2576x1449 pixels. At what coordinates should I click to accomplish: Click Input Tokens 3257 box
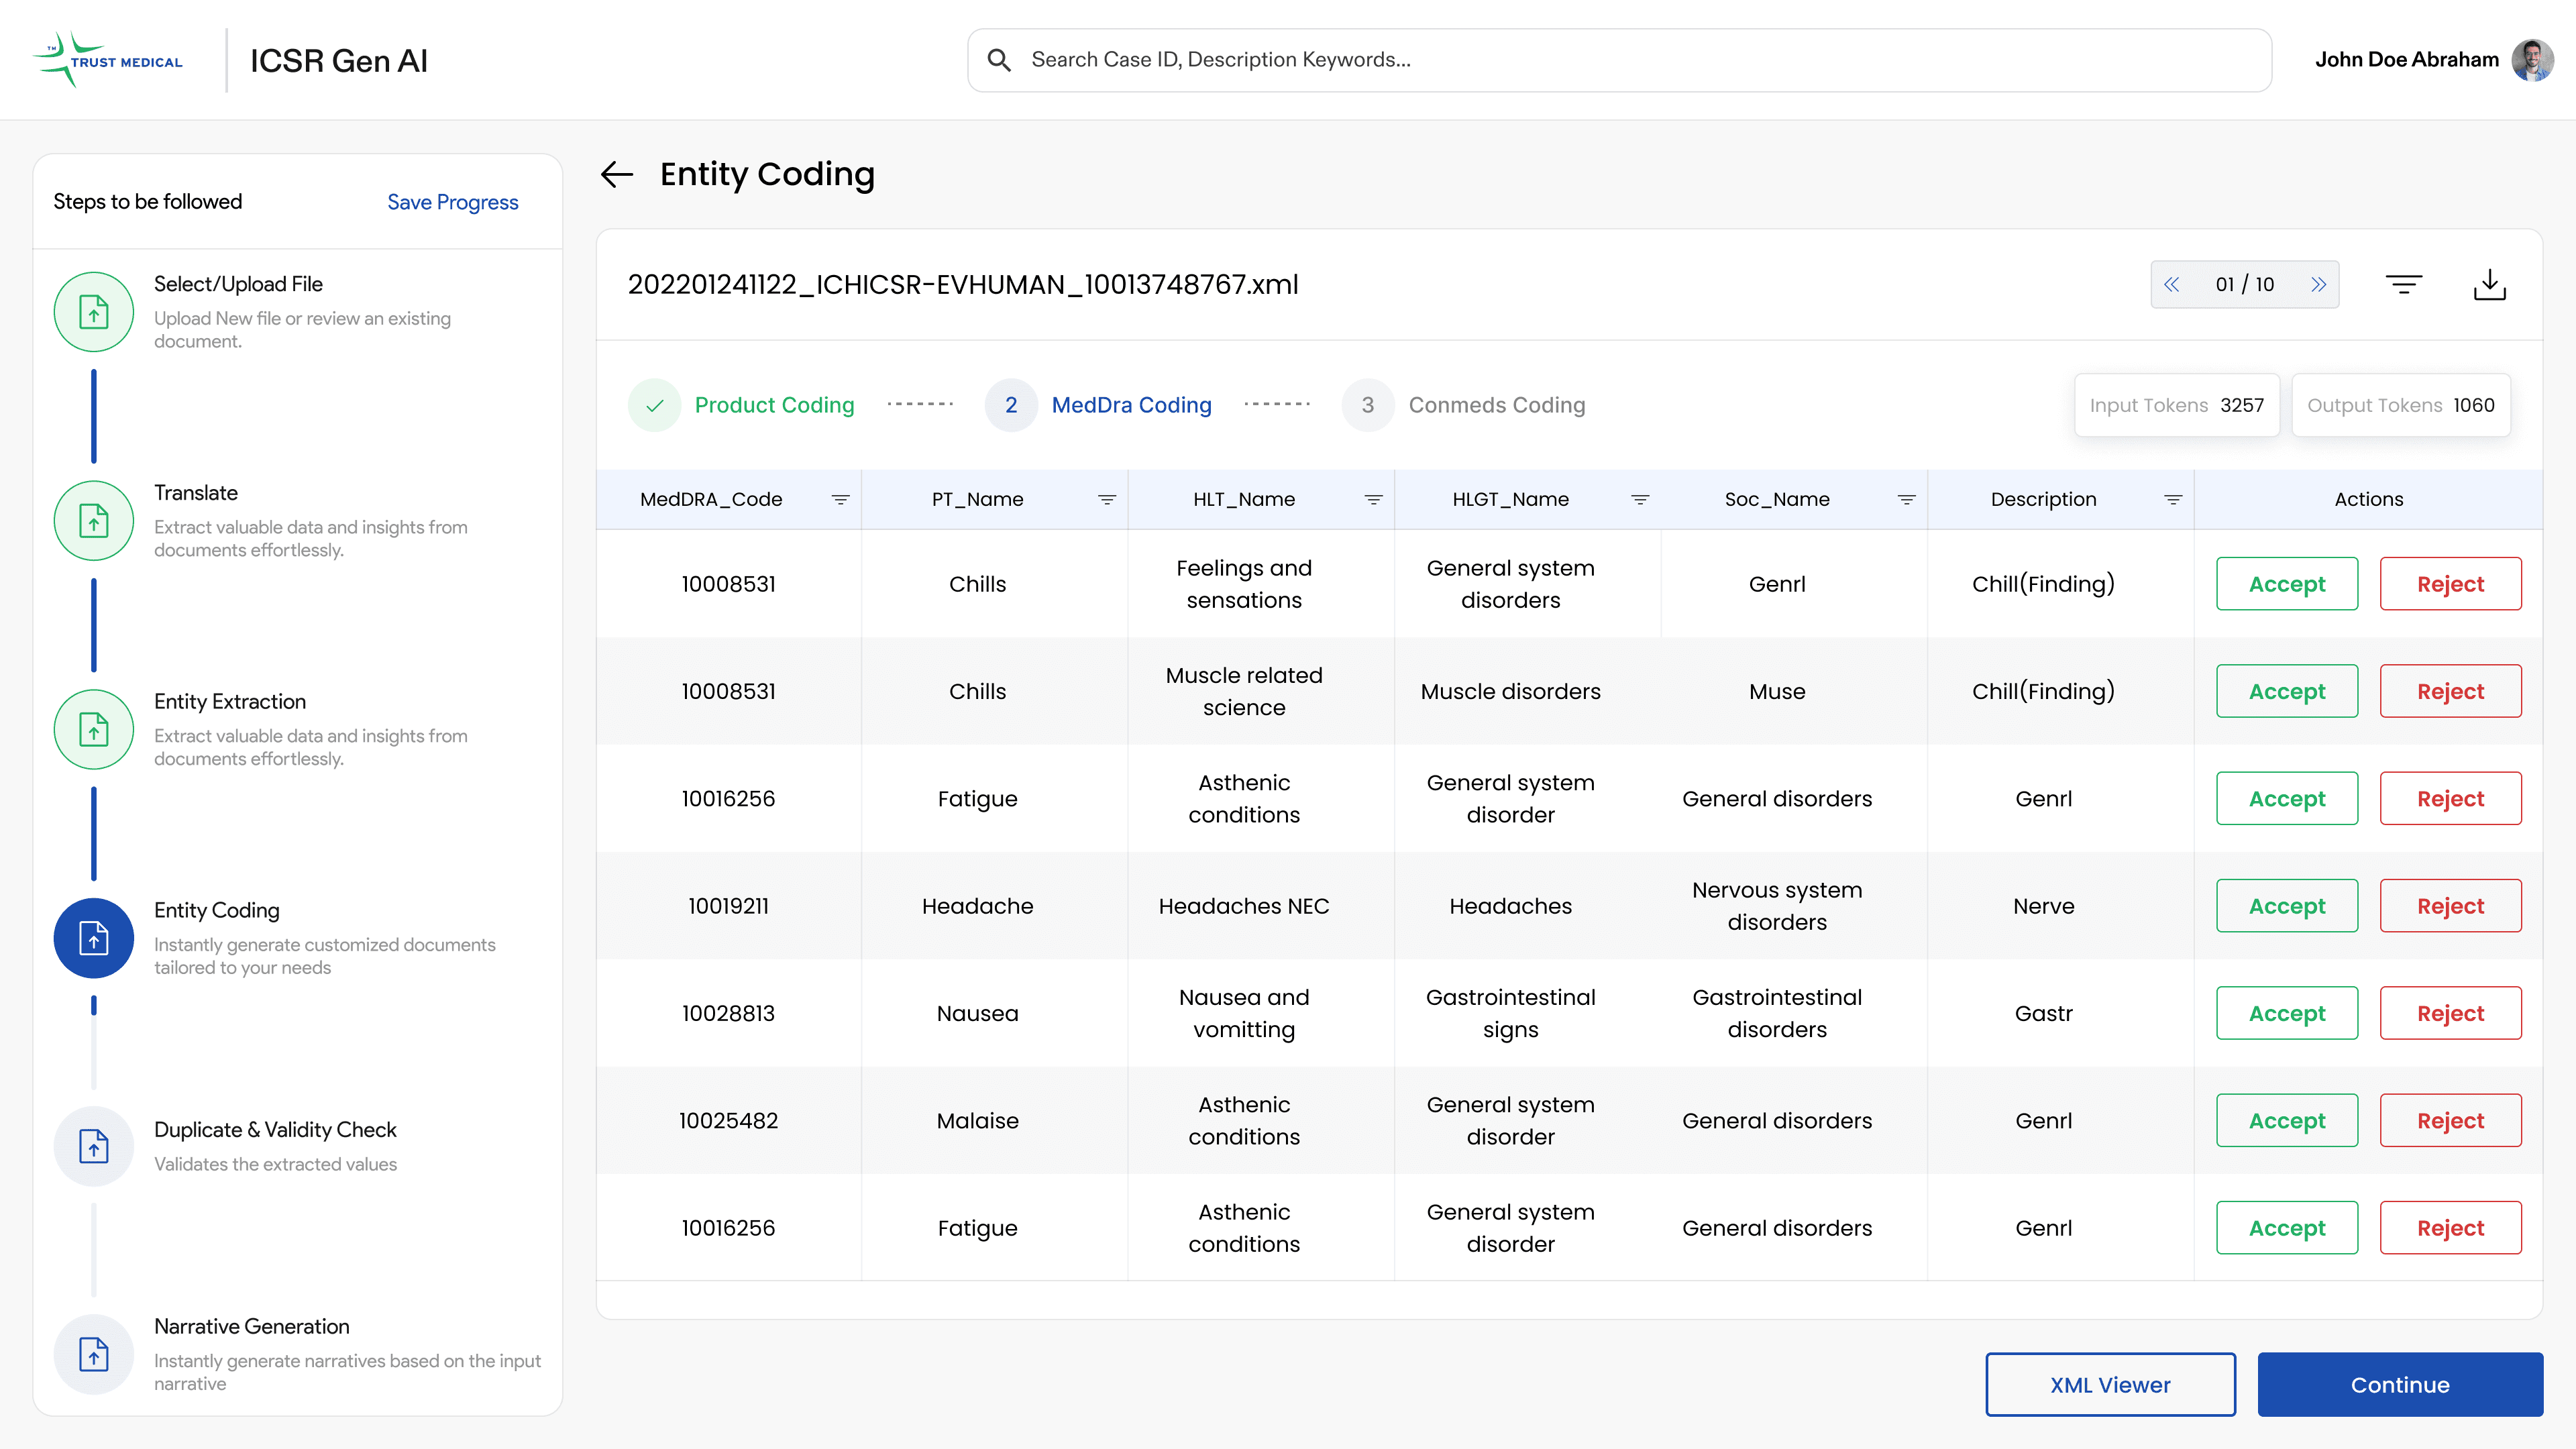pyautogui.click(x=2176, y=405)
